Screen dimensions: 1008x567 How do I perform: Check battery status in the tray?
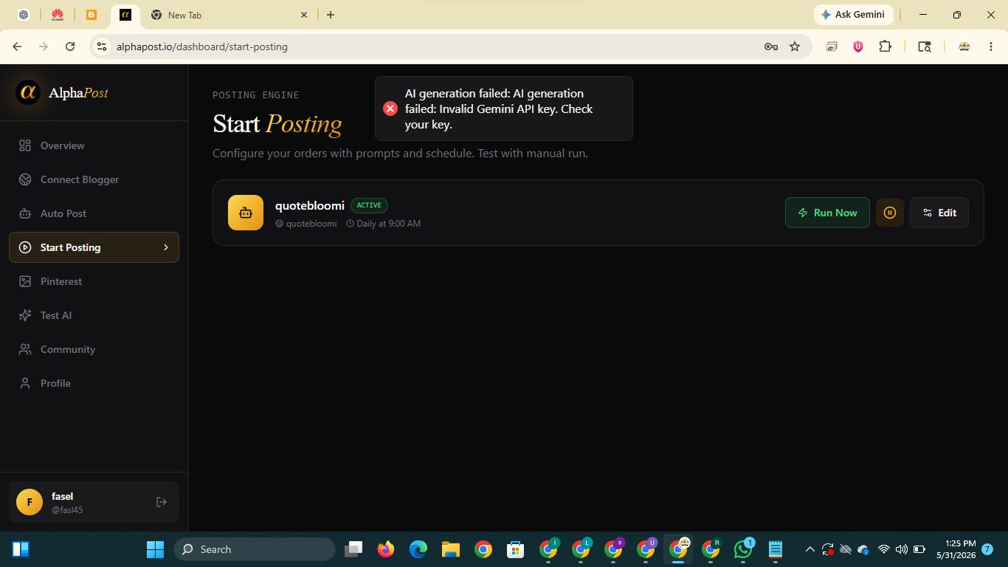919,549
